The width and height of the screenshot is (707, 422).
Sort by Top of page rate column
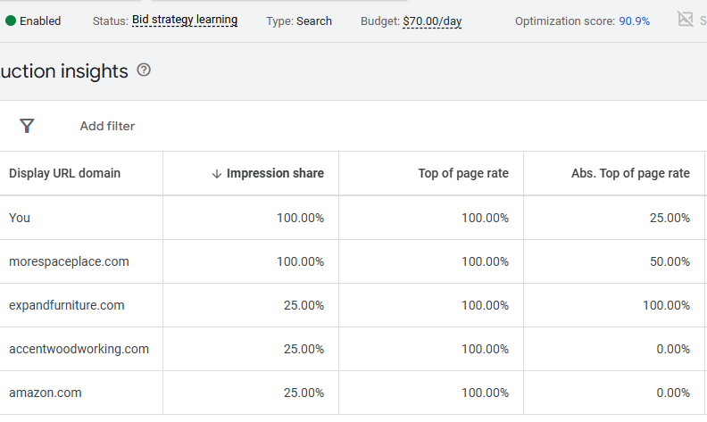click(462, 173)
